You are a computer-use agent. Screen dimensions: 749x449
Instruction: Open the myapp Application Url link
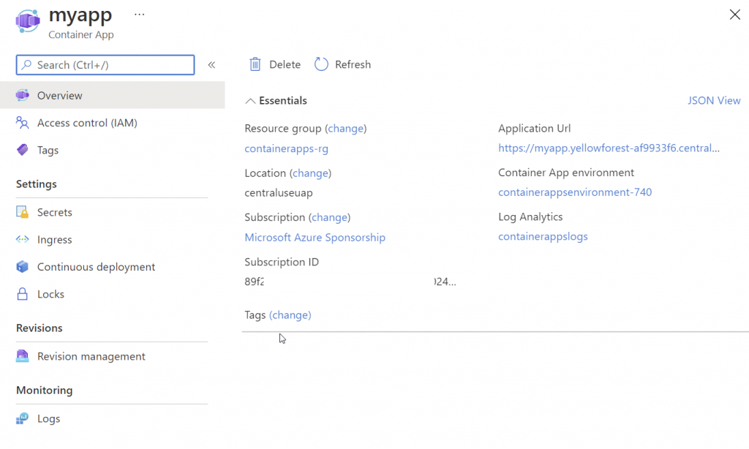609,148
